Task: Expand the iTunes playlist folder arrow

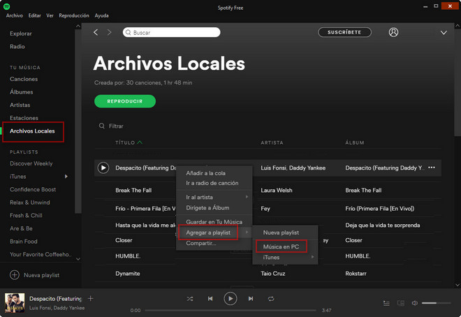Action: point(66,176)
